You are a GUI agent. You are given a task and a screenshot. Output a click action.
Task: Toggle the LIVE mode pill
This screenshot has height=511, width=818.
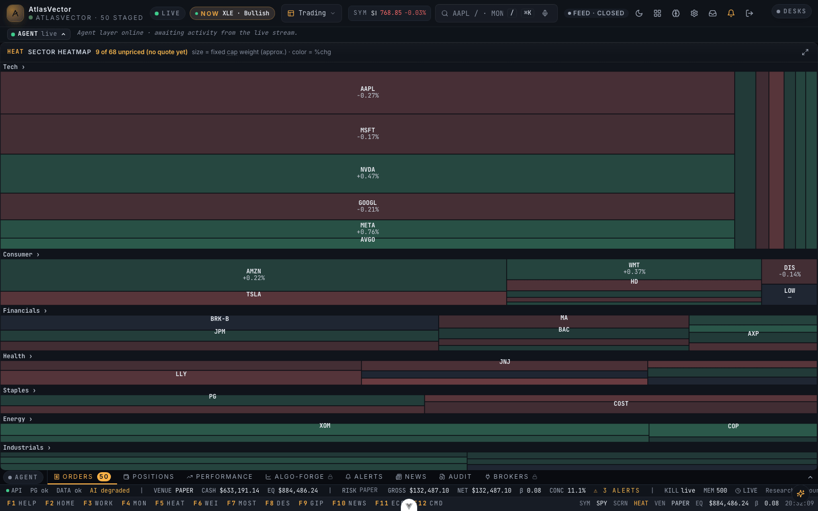(x=167, y=13)
